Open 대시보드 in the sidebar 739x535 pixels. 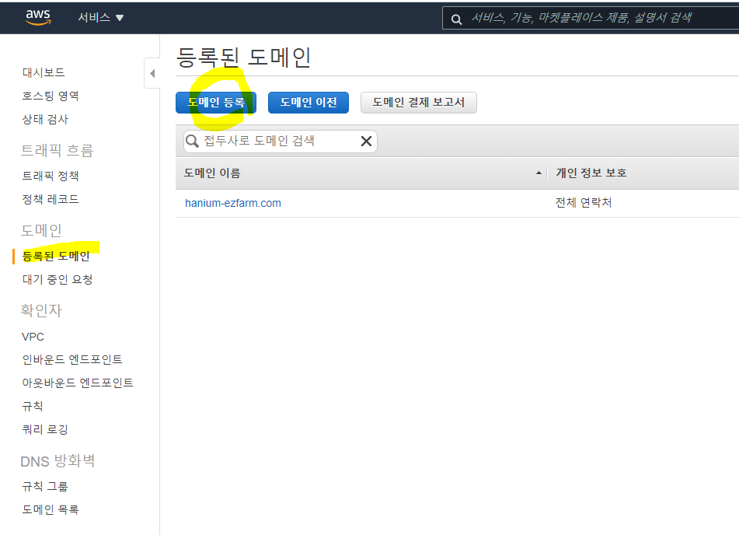click(x=44, y=72)
